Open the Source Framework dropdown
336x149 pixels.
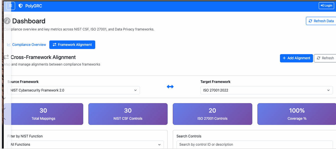point(74,90)
